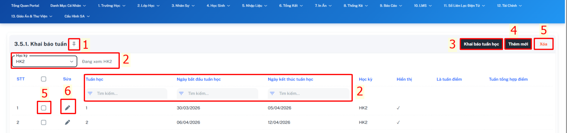Click HK2 cell in row 1
Screen dimensions: 567x133
[363, 108]
